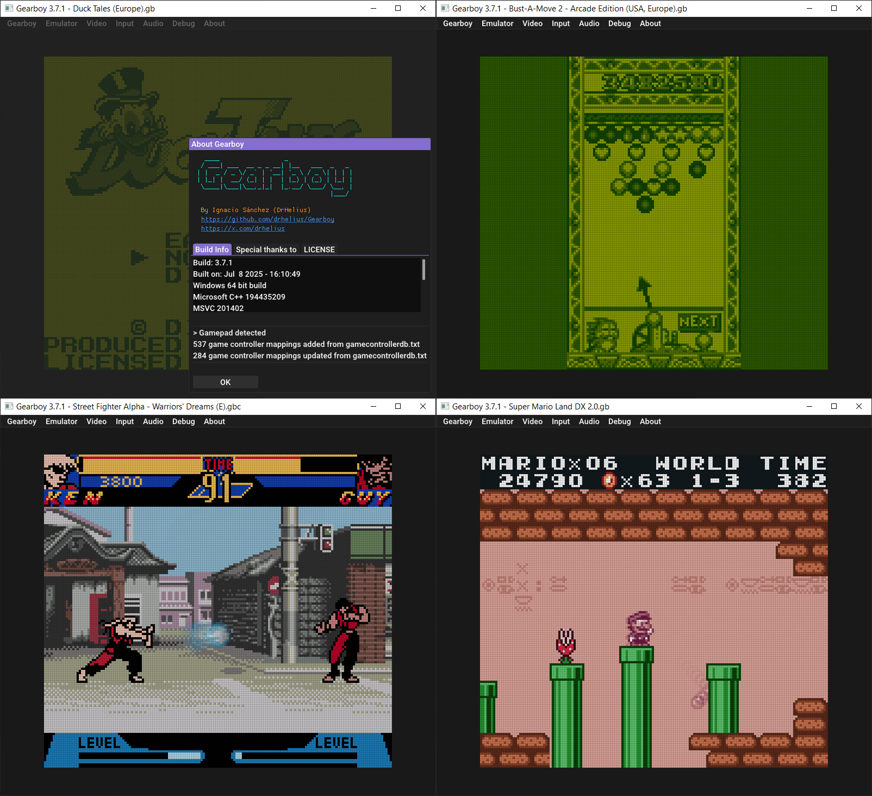Click the Super Mario Land DX game screen

pyautogui.click(x=654, y=611)
